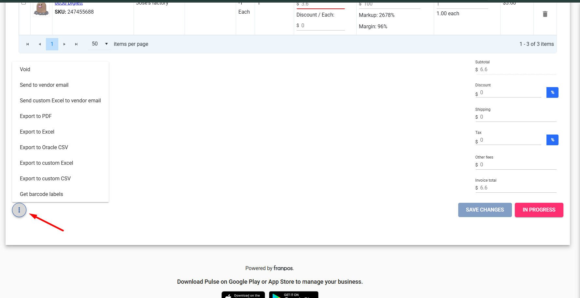580x298 pixels.
Task: Go to previous page of items
Action: (40, 44)
